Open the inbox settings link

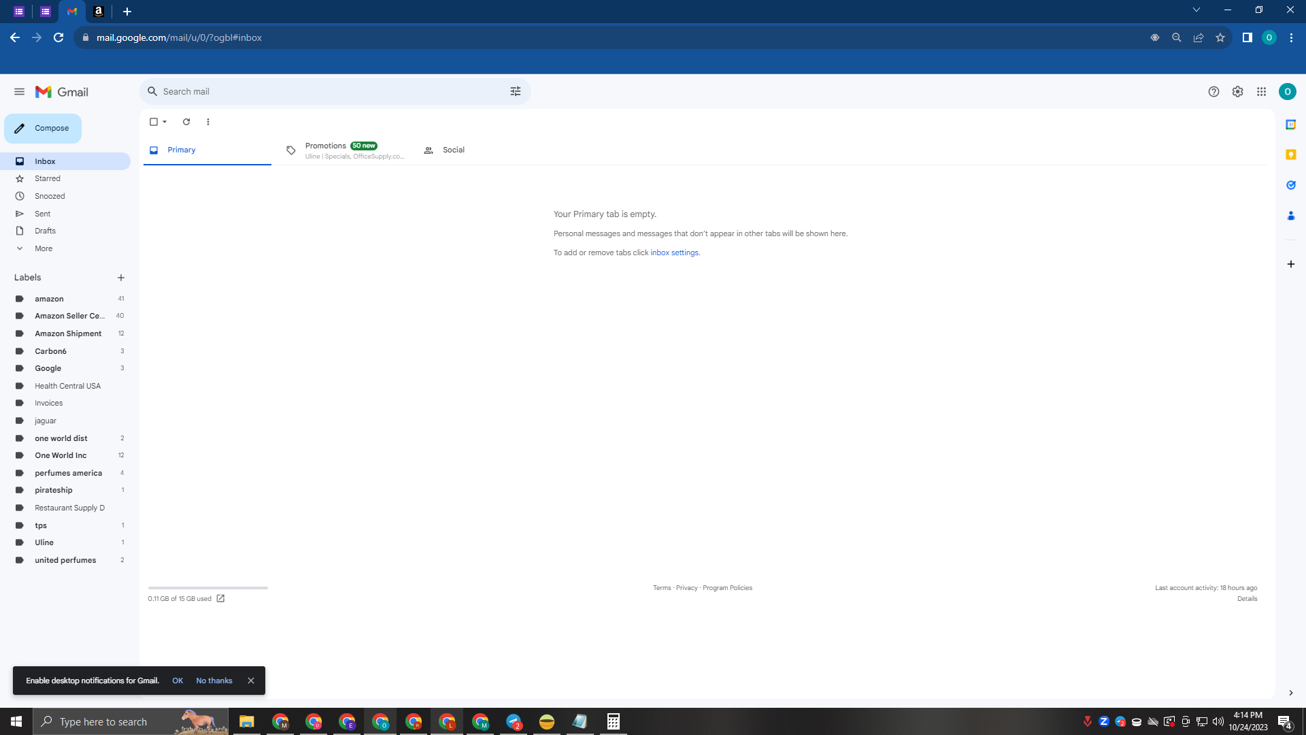click(x=674, y=252)
